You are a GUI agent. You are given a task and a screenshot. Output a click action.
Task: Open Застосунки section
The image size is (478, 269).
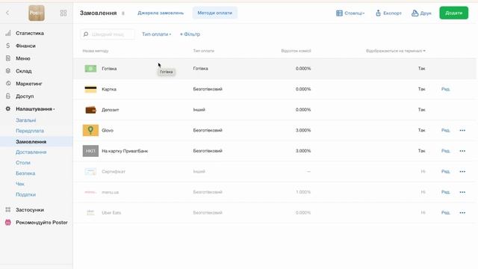click(30, 210)
